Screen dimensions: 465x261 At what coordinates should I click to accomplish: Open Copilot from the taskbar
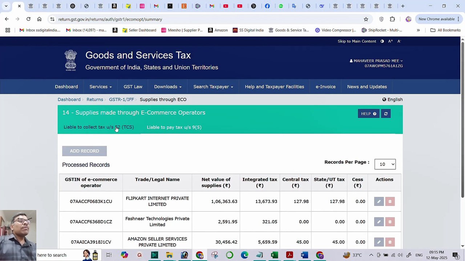(124, 255)
